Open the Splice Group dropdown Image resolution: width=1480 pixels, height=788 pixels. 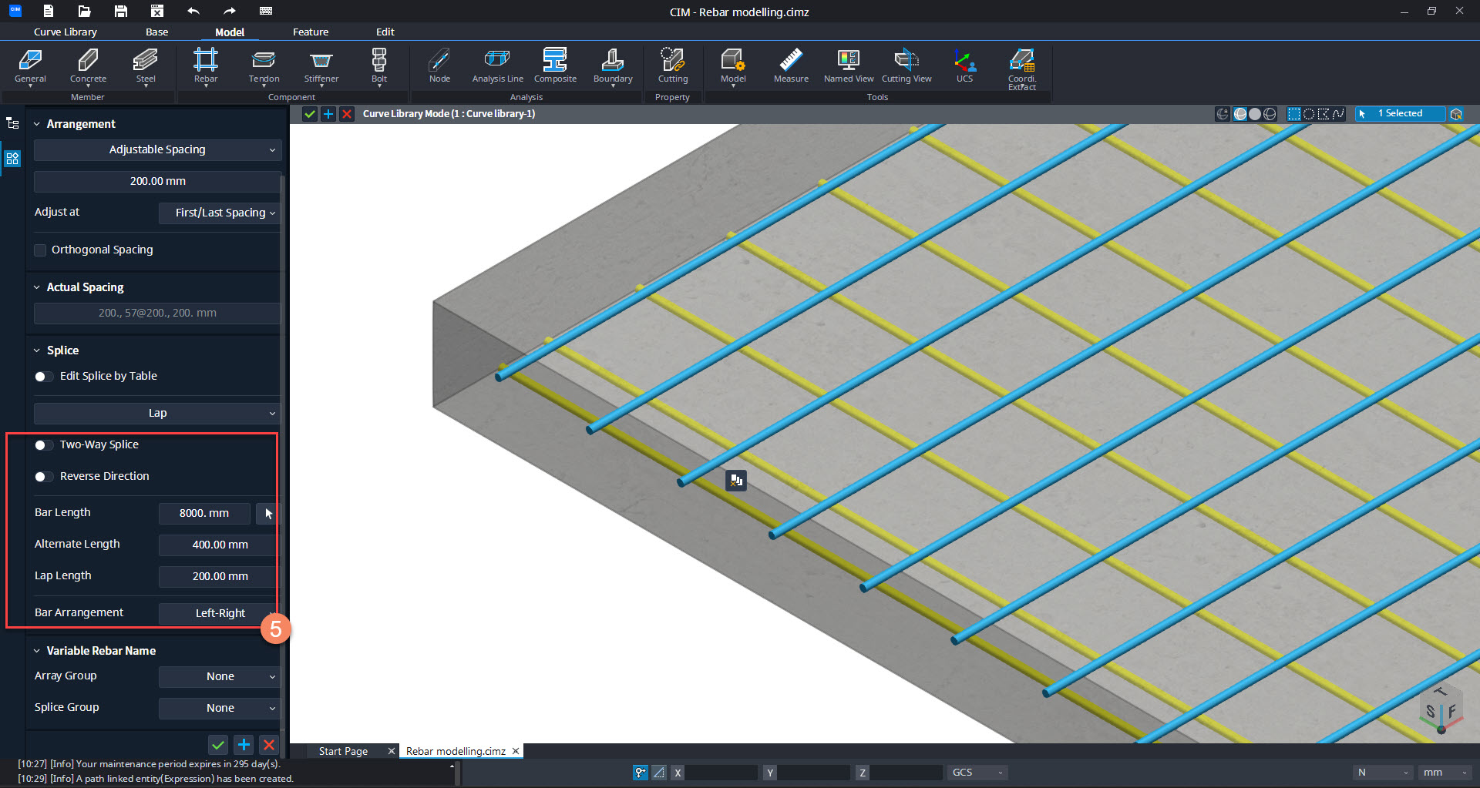coord(220,708)
